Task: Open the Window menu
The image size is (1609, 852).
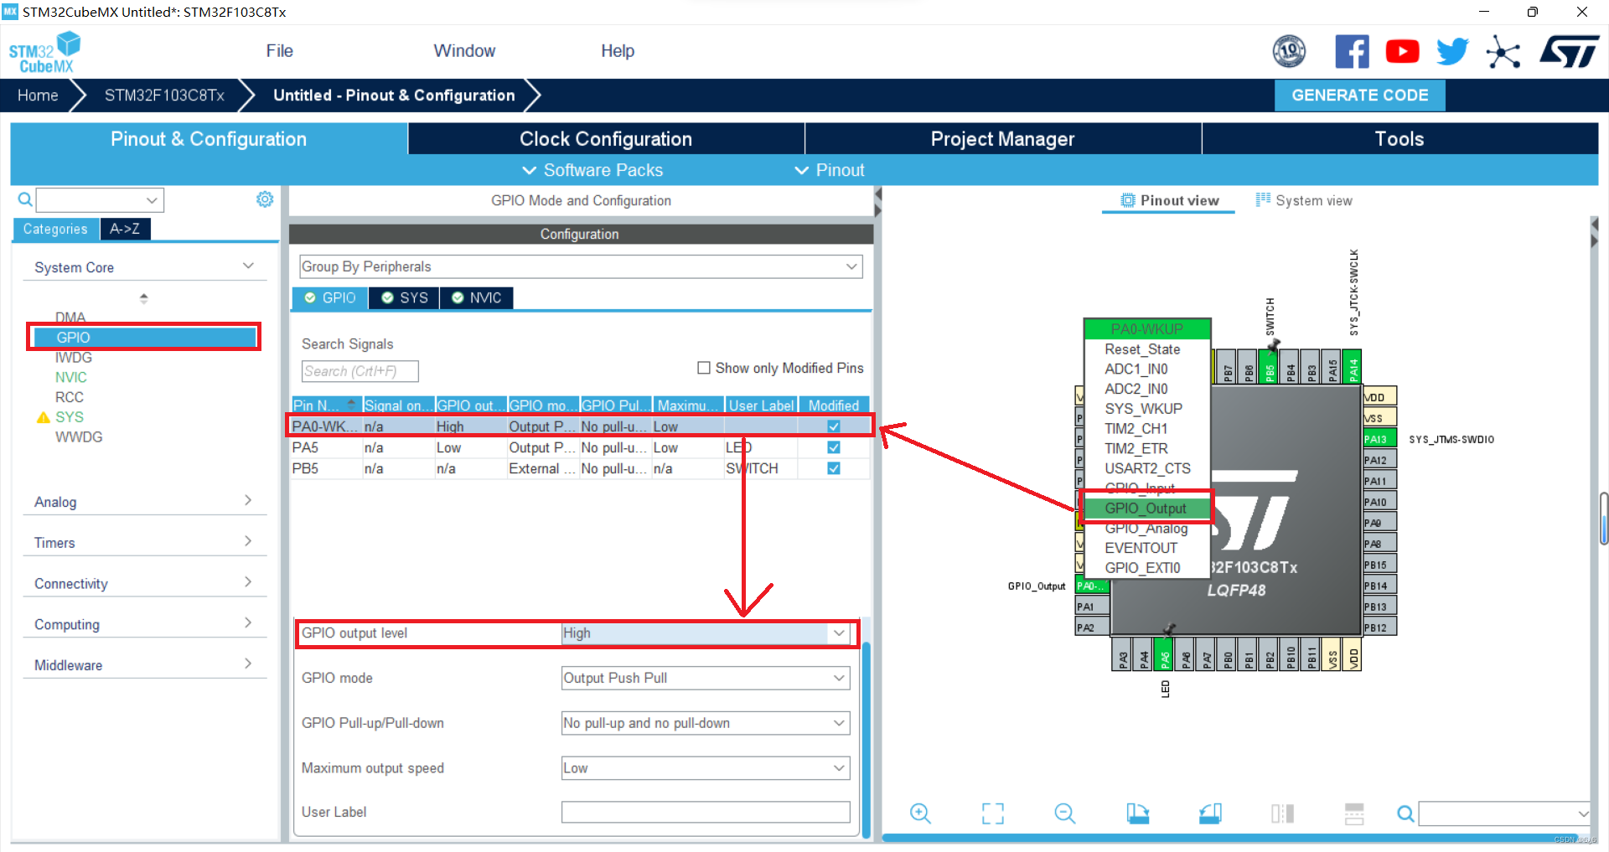Action: pos(464,51)
